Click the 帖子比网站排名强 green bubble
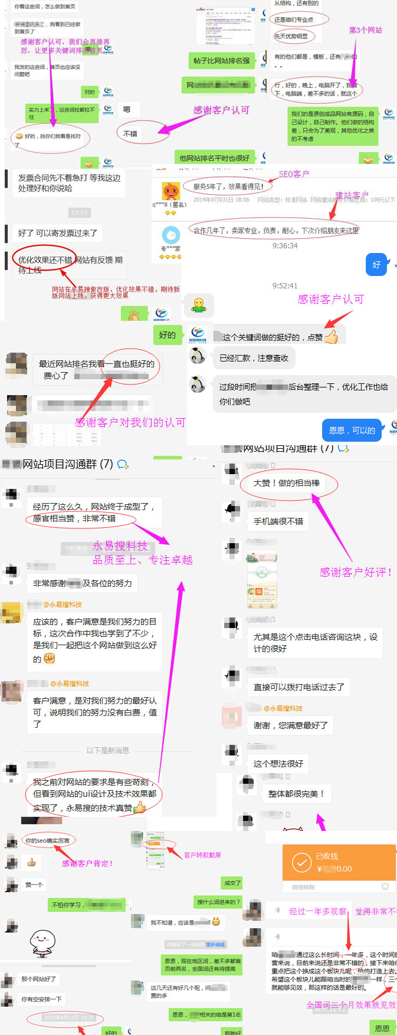 pyautogui.click(x=221, y=61)
